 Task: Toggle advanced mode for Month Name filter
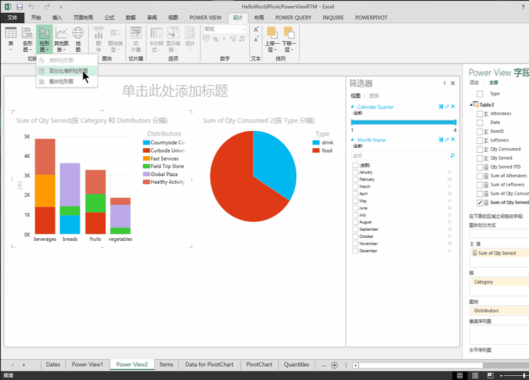pyautogui.click(x=441, y=139)
